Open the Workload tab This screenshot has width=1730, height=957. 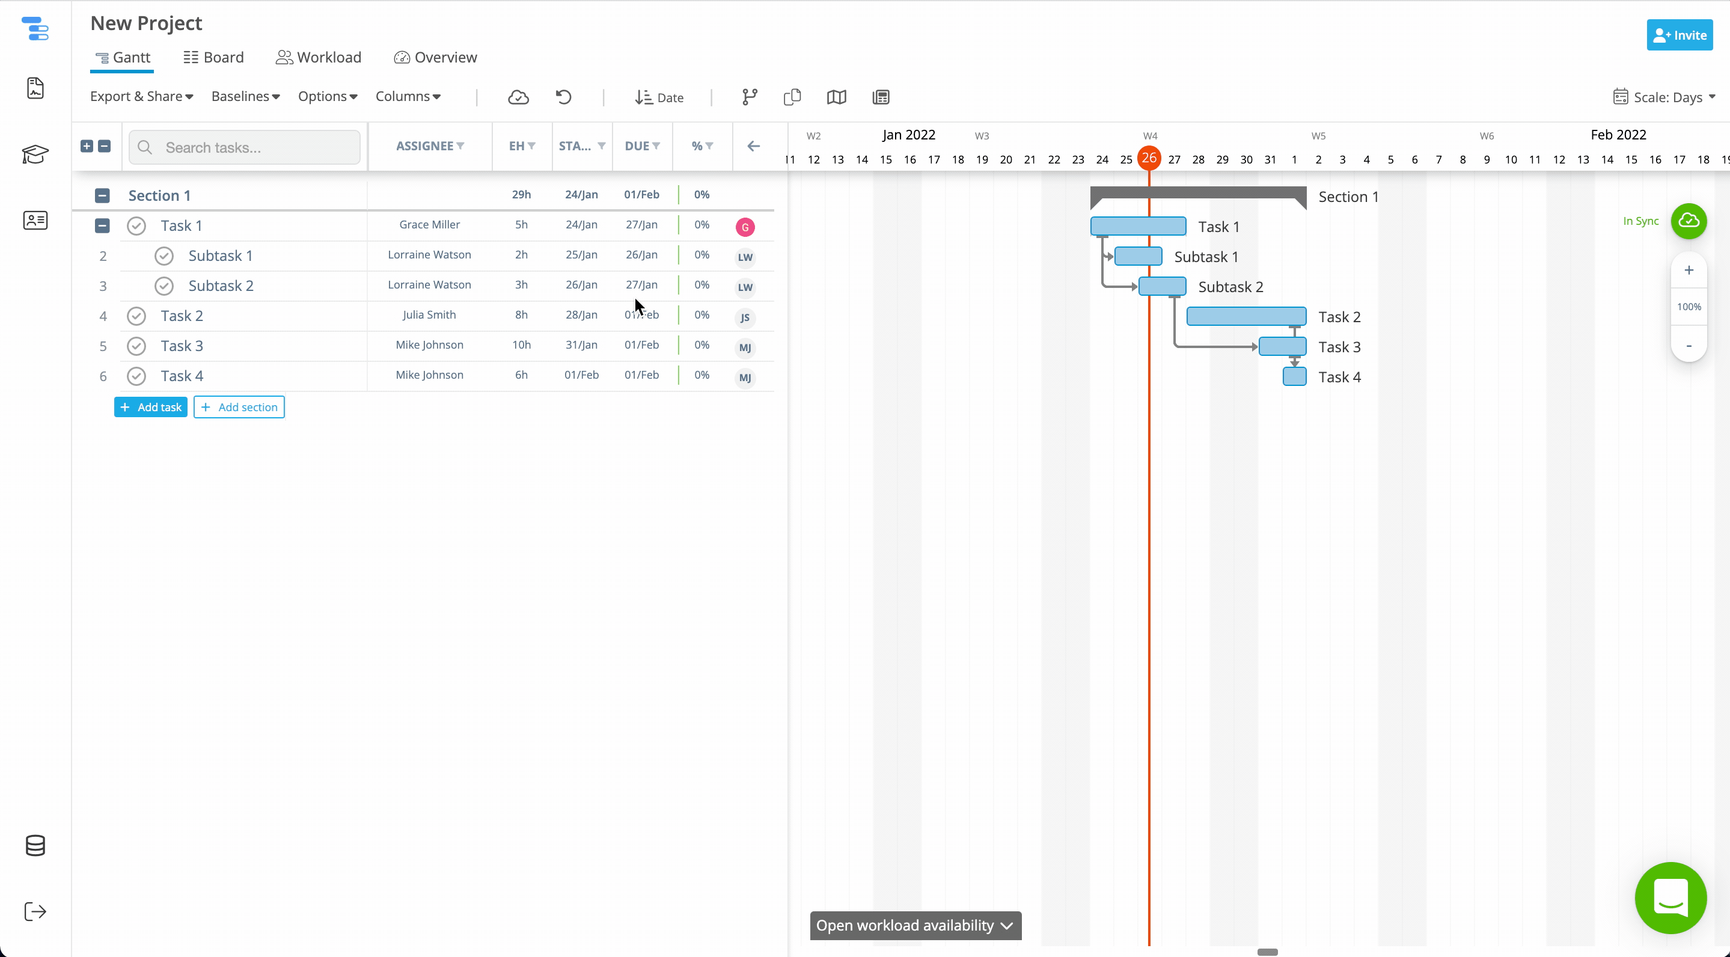(x=319, y=57)
